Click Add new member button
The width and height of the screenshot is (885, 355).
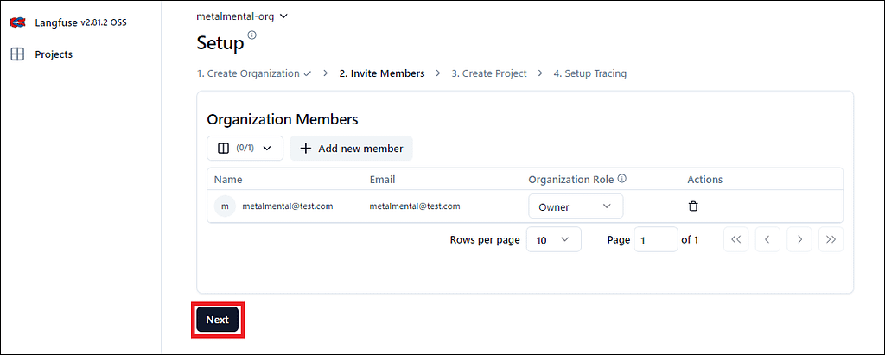(x=352, y=149)
